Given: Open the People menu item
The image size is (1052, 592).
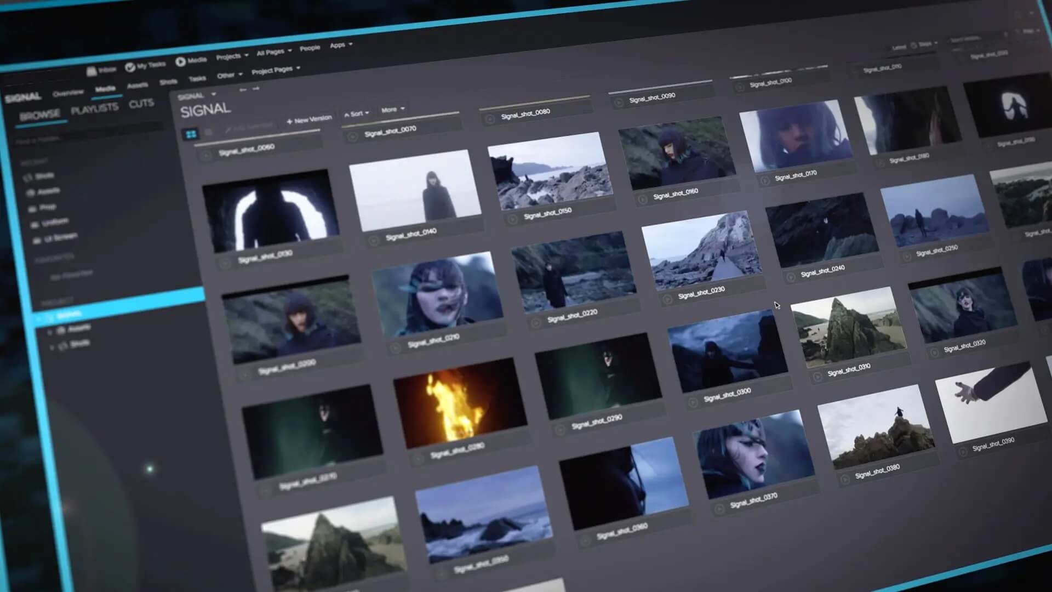Looking at the screenshot, I should click(x=310, y=48).
